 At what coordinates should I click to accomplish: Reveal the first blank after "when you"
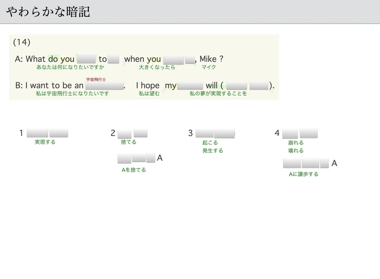point(174,59)
